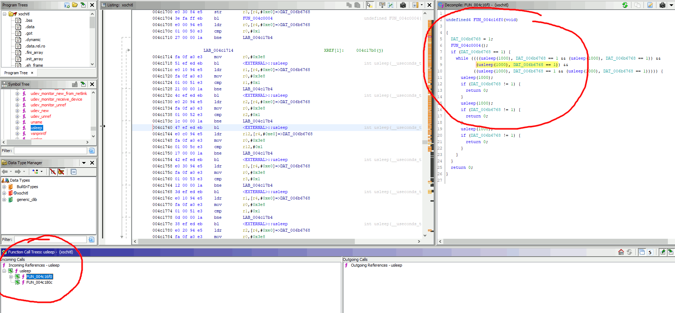This screenshot has height=313, width=675.
Task: Click the call tree depth value 5
Action: tap(650, 252)
